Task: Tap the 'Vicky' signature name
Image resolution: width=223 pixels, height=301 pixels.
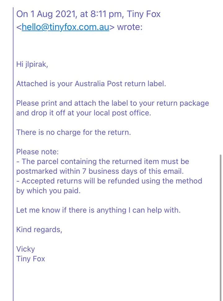Action: (x=25, y=249)
